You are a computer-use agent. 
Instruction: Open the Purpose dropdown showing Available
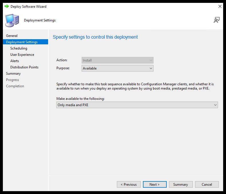117,68
